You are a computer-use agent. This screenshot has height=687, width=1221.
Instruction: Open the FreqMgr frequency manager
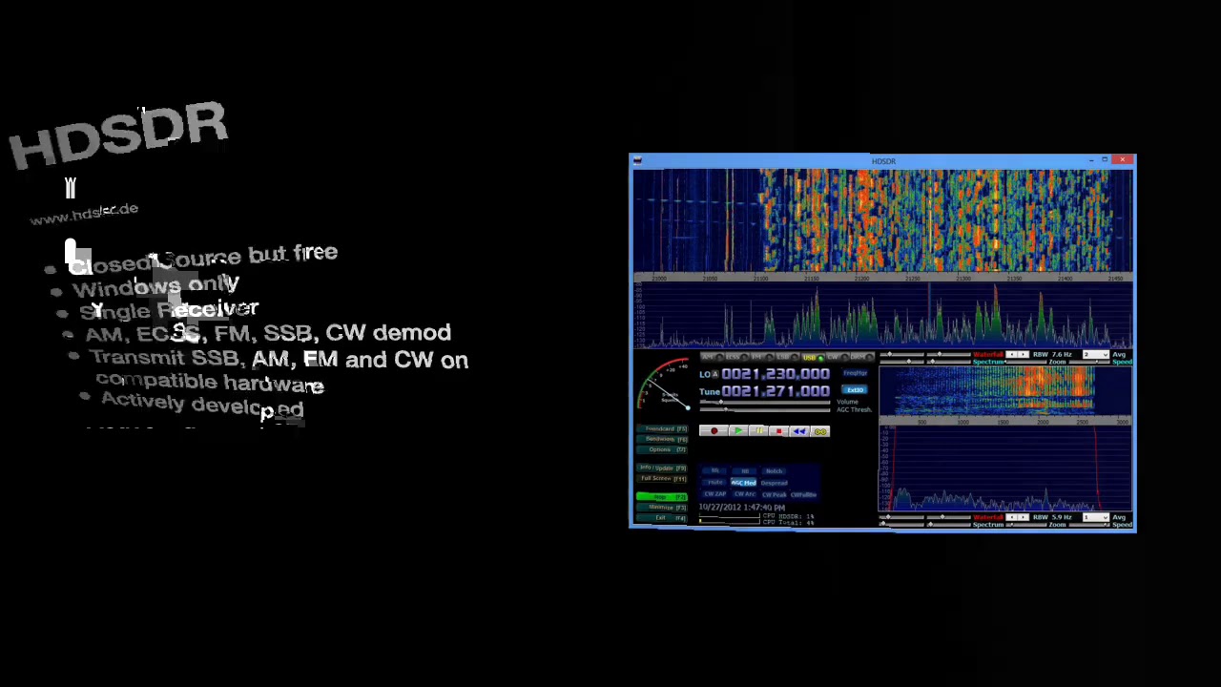(855, 373)
